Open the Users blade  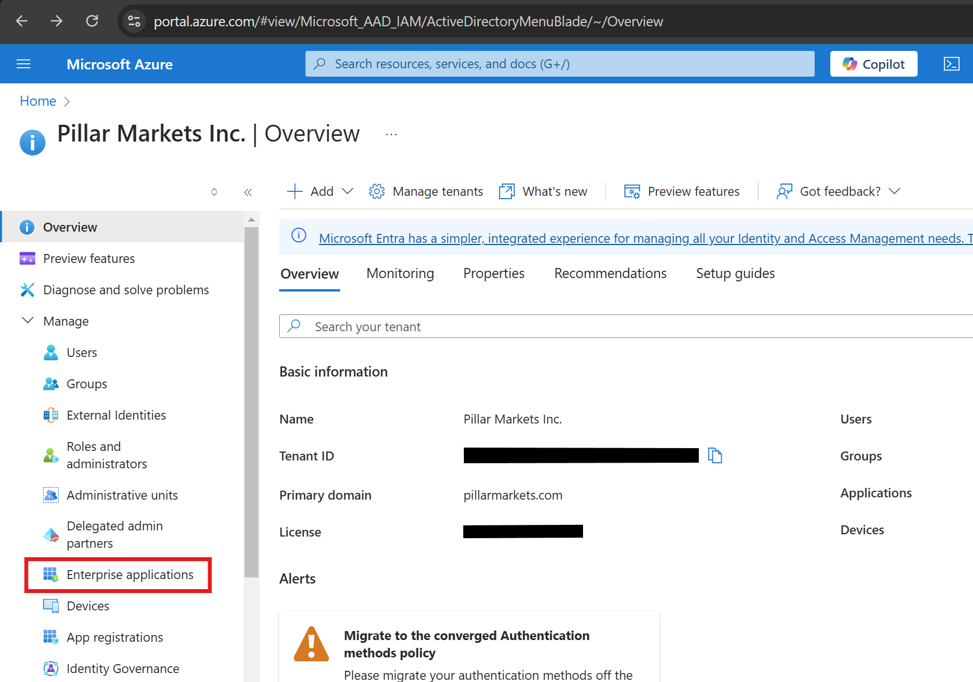(x=82, y=352)
